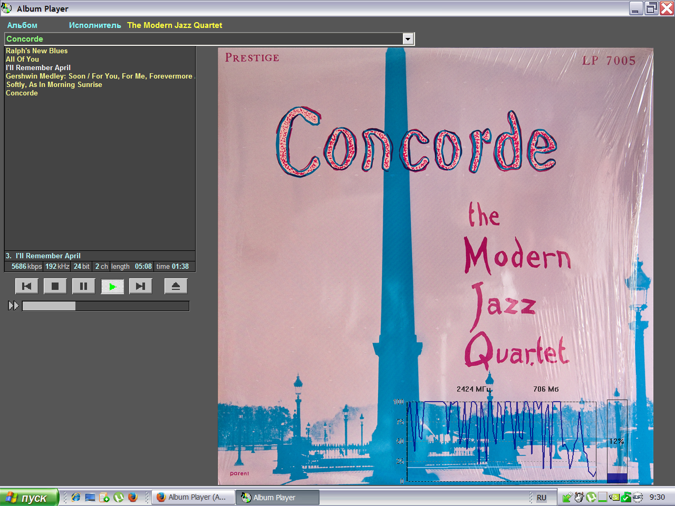Restore down the Album Player window
The image size is (675, 506).
(652, 8)
